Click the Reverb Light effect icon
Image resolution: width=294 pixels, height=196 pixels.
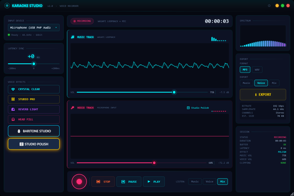13,109
